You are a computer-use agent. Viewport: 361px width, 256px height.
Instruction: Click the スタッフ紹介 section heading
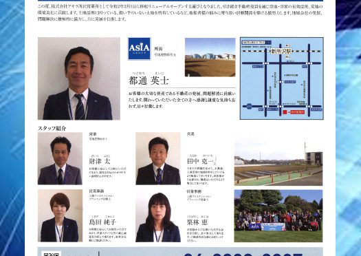click(52, 129)
